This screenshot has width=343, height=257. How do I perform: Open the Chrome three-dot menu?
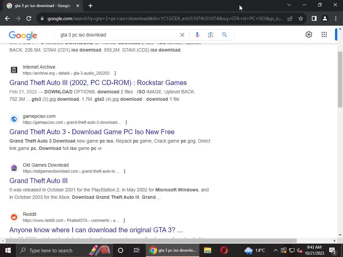(336, 19)
